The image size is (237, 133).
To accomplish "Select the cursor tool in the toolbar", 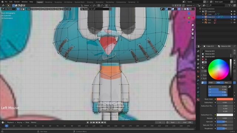I will pyautogui.click(x=9, y=6).
